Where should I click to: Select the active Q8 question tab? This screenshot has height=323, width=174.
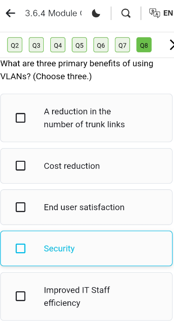click(144, 45)
